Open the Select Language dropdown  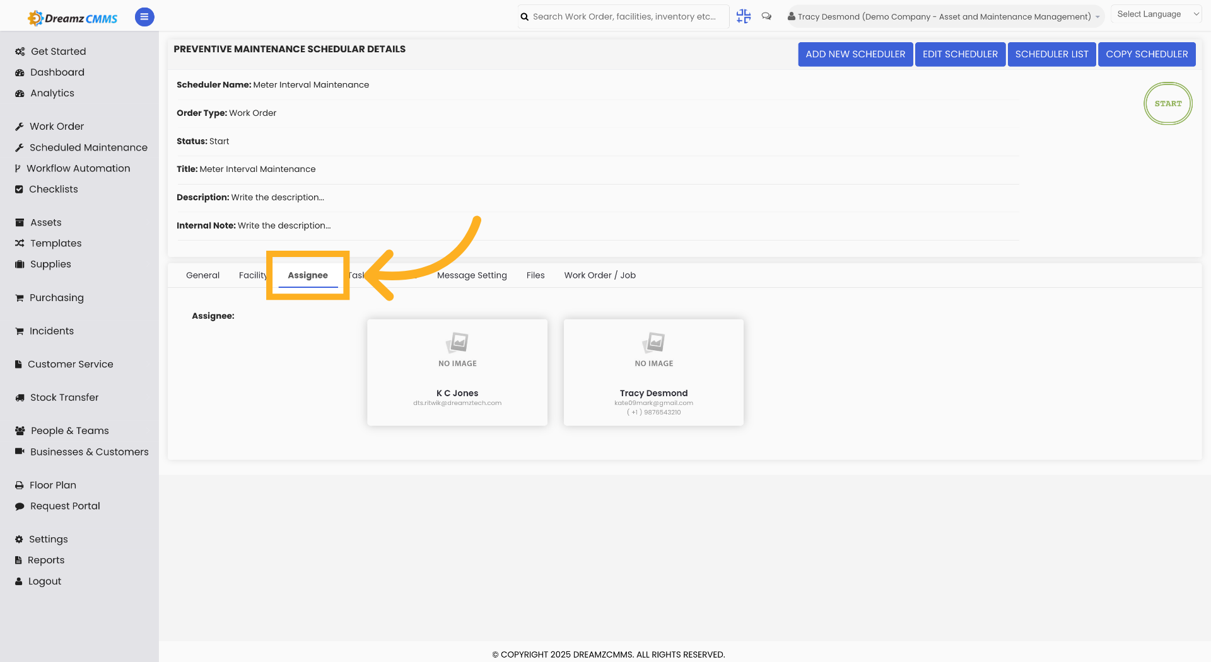[x=1157, y=14]
